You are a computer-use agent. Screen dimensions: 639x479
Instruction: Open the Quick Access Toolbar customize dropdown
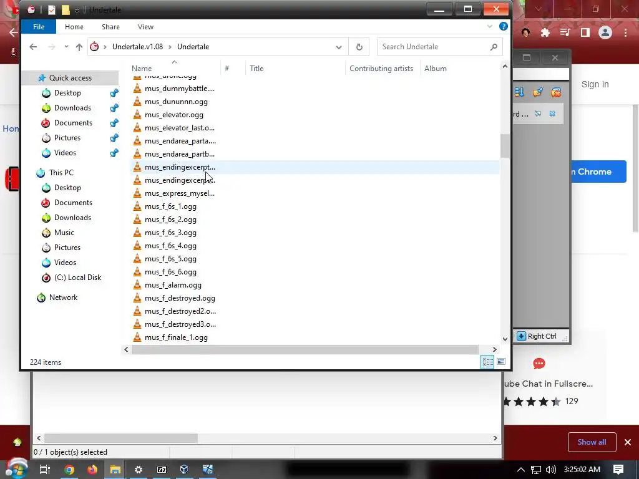pos(77,11)
